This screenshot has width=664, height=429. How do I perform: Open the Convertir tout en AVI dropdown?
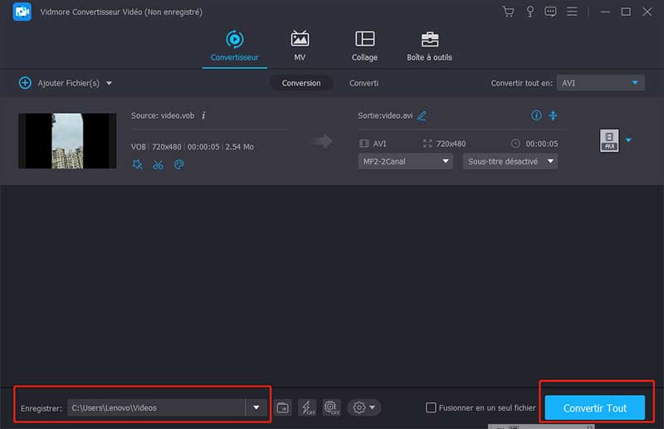coord(600,83)
